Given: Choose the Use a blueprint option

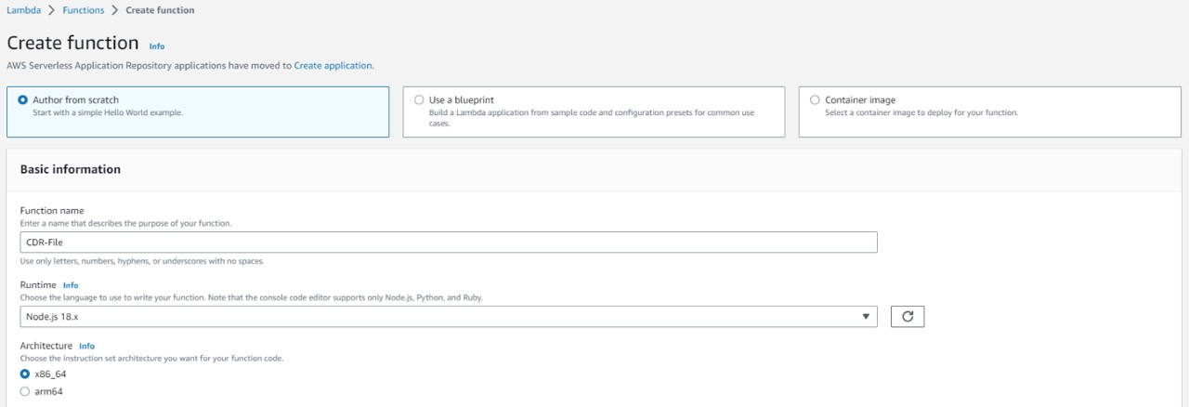Looking at the screenshot, I should click(x=419, y=100).
